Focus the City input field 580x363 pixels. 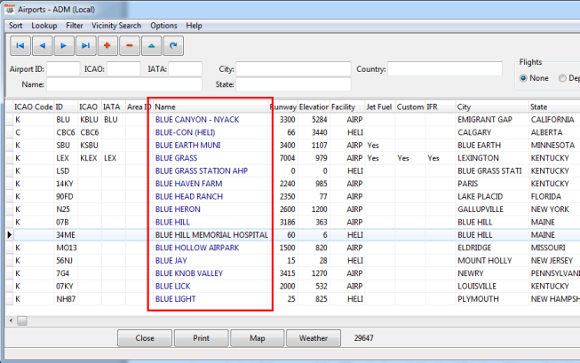pyautogui.click(x=293, y=69)
